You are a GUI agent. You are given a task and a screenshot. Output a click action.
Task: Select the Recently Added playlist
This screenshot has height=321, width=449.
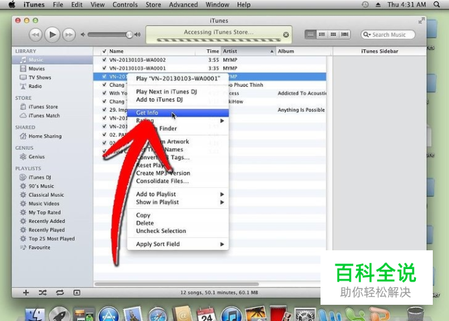pos(53,221)
